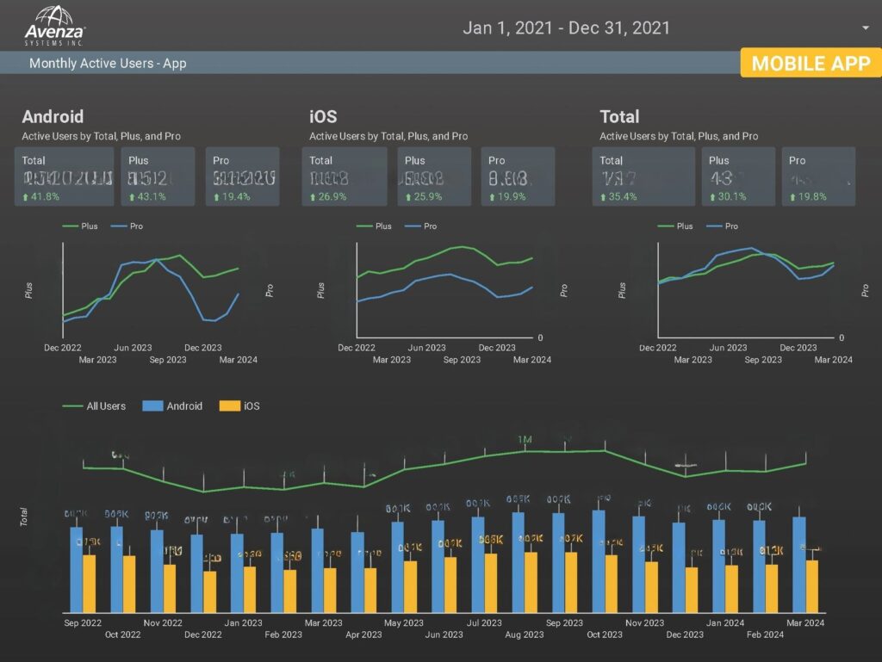The image size is (882, 662).
Task: Select the Android Plus scorecard
Action: 158,176
